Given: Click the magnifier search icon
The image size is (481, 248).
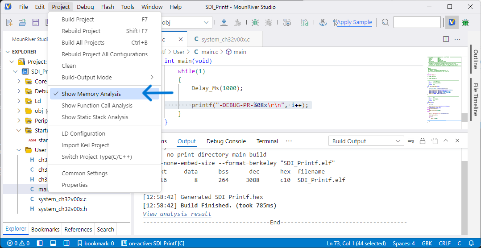Looking at the screenshot, I should [386, 22].
